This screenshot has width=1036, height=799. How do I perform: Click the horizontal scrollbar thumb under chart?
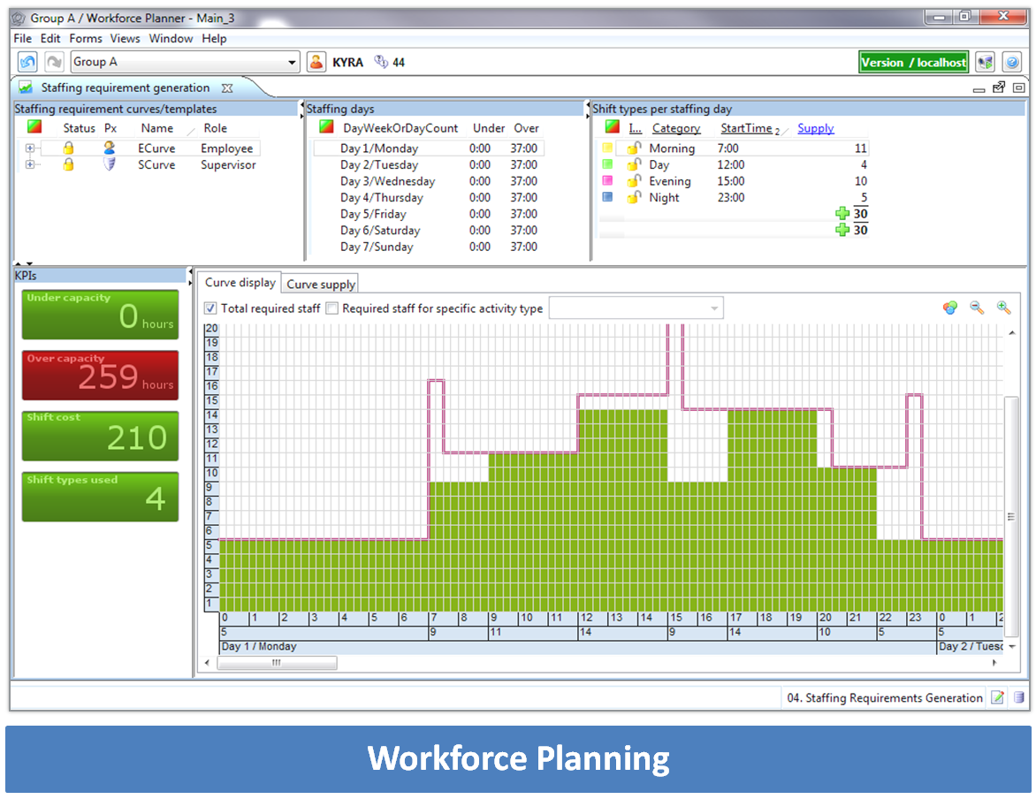pos(277,663)
